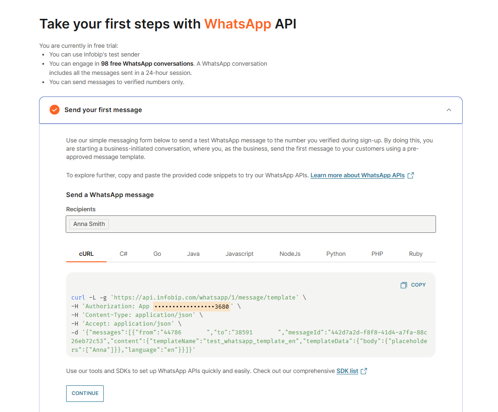This screenshot has width=498, height=412.
Task: Click 'test_whatsapp_template_en' in code snippet
Action: [250, 341]
